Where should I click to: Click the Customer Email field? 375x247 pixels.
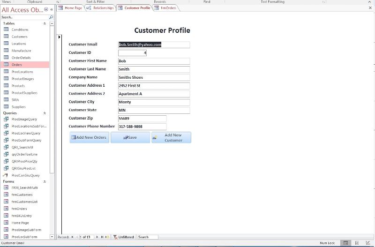154,45
